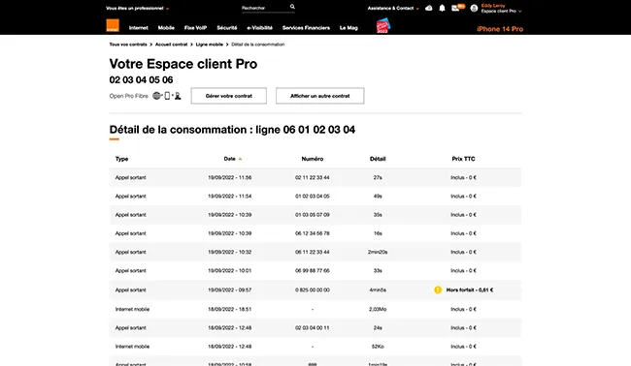Click 'Hors forfait - 0,61 €' price
631x366 pixels.
pyautogui.click(x=470, y=290)
